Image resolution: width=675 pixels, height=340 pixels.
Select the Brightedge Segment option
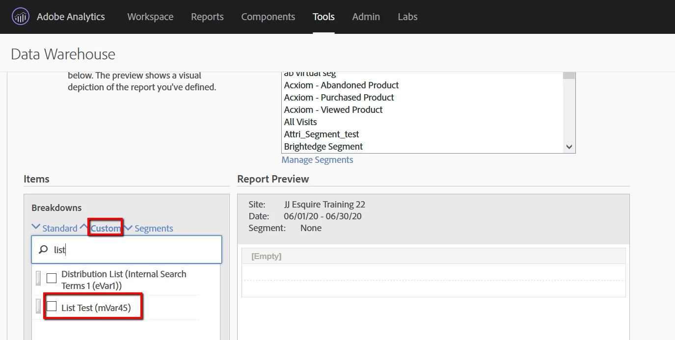(x=324, y=147)
